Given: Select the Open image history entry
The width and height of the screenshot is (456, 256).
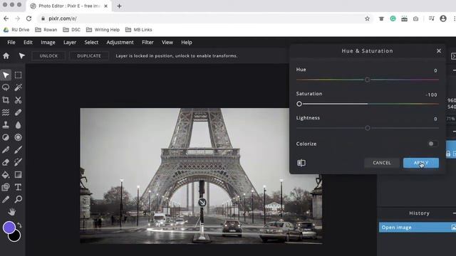Looking at the screenshot, I should pos(418,228).
